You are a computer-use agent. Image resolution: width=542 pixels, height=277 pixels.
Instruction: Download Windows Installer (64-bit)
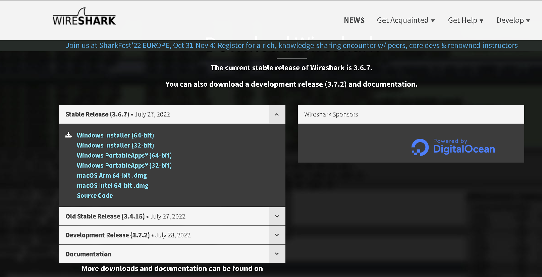115,135
